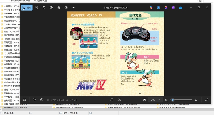Viewport: 214px width, 115px height.
Task: Select the 阿魯卡冒險 1991 folder
Action: click(14, 104)
